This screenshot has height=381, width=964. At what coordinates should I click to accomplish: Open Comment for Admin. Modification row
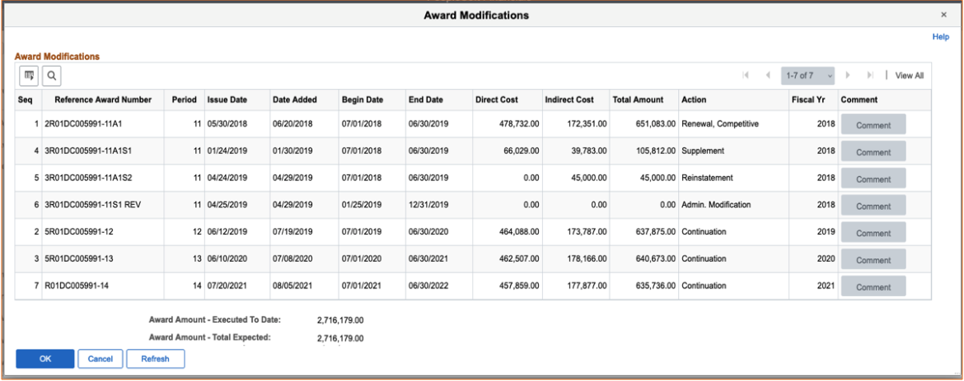coord(873,207)
